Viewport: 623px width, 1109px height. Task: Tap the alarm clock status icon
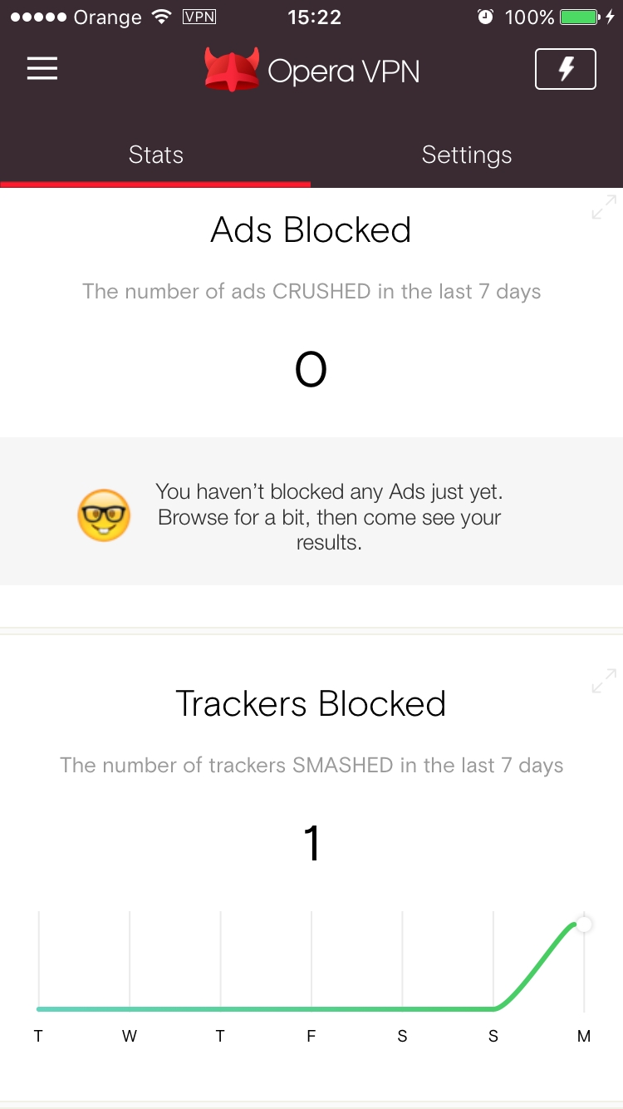pyautogui.click(x=486, y=17)
